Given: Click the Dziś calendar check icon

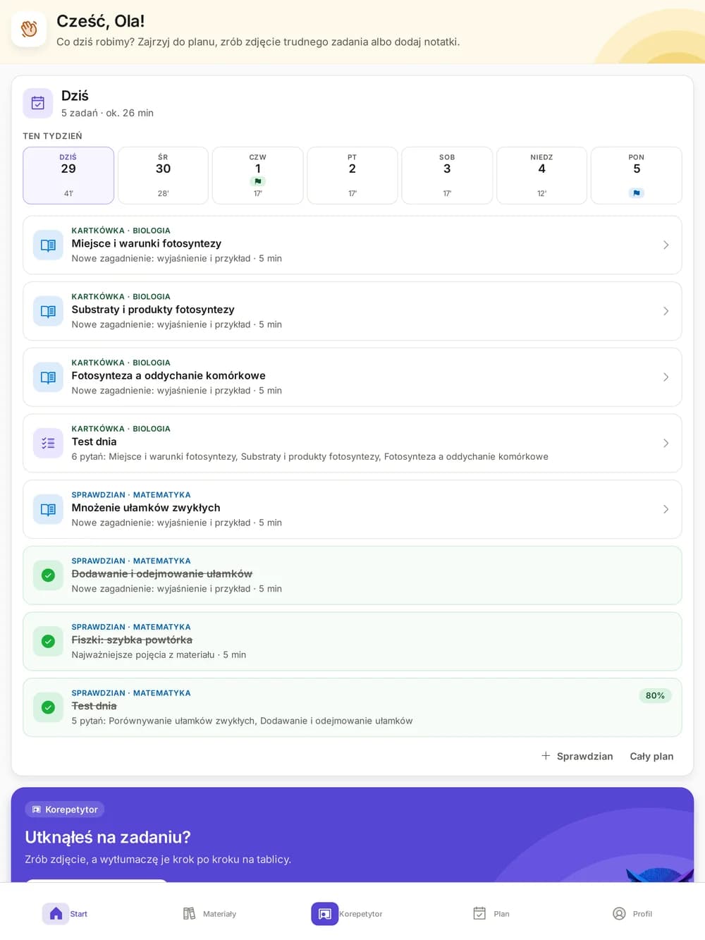Looking at the screenshot, I should (38, 103).
